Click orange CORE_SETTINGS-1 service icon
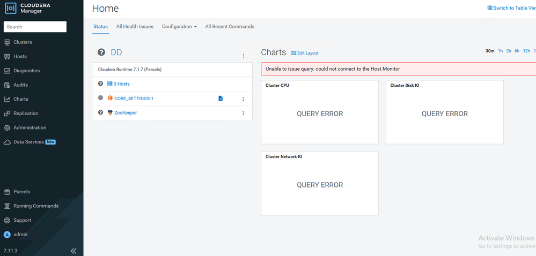 click(x=110, y=99)
